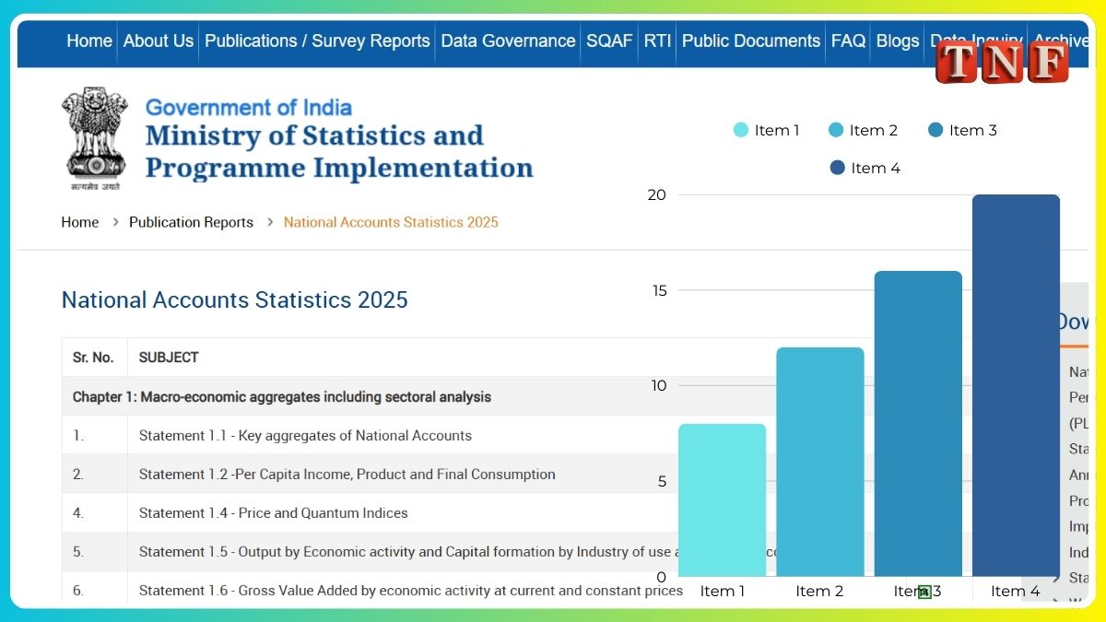Open Publications / Survey Reports menu
1106x622 pixels.
(317, 41)
